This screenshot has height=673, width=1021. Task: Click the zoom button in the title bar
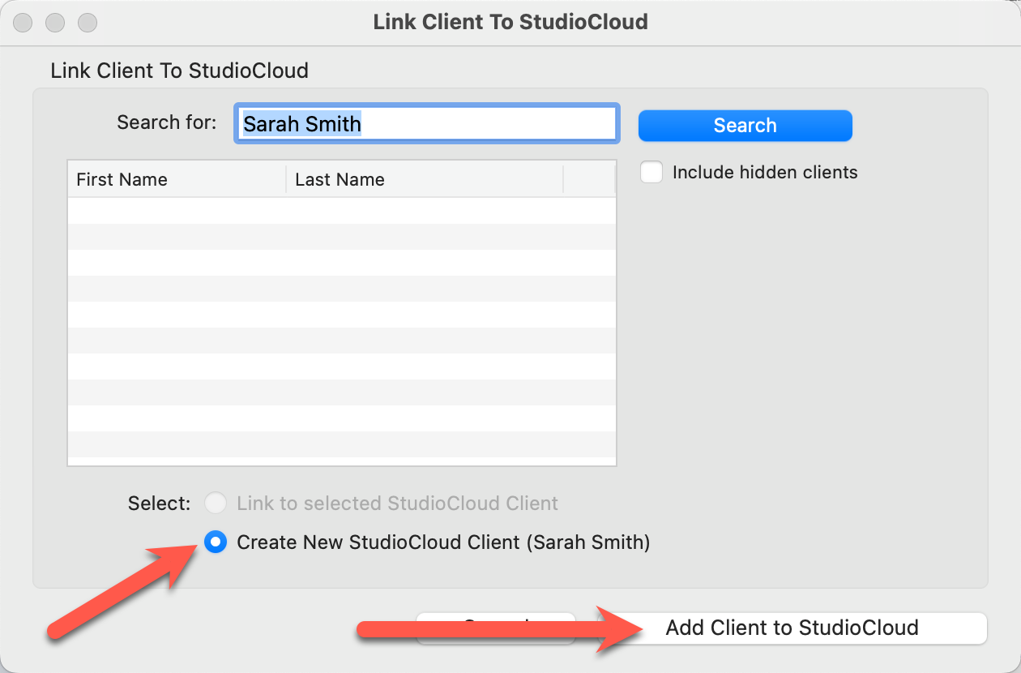point(86,22)
